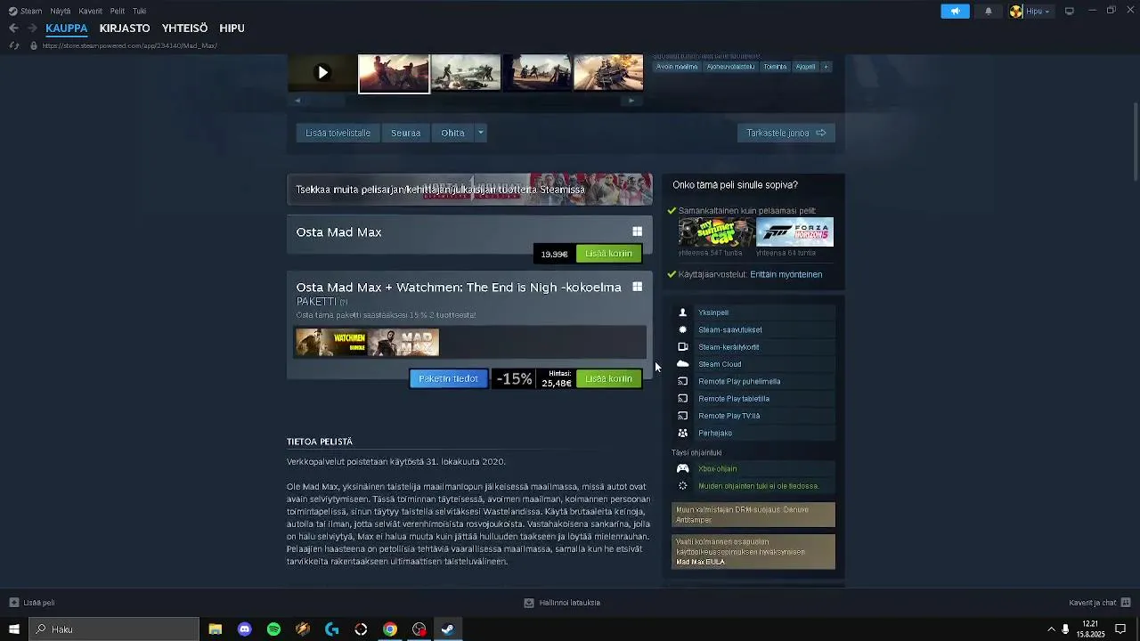Open the HIPU profile tab
Viewport: 1140px width, 641px height.
232,28
